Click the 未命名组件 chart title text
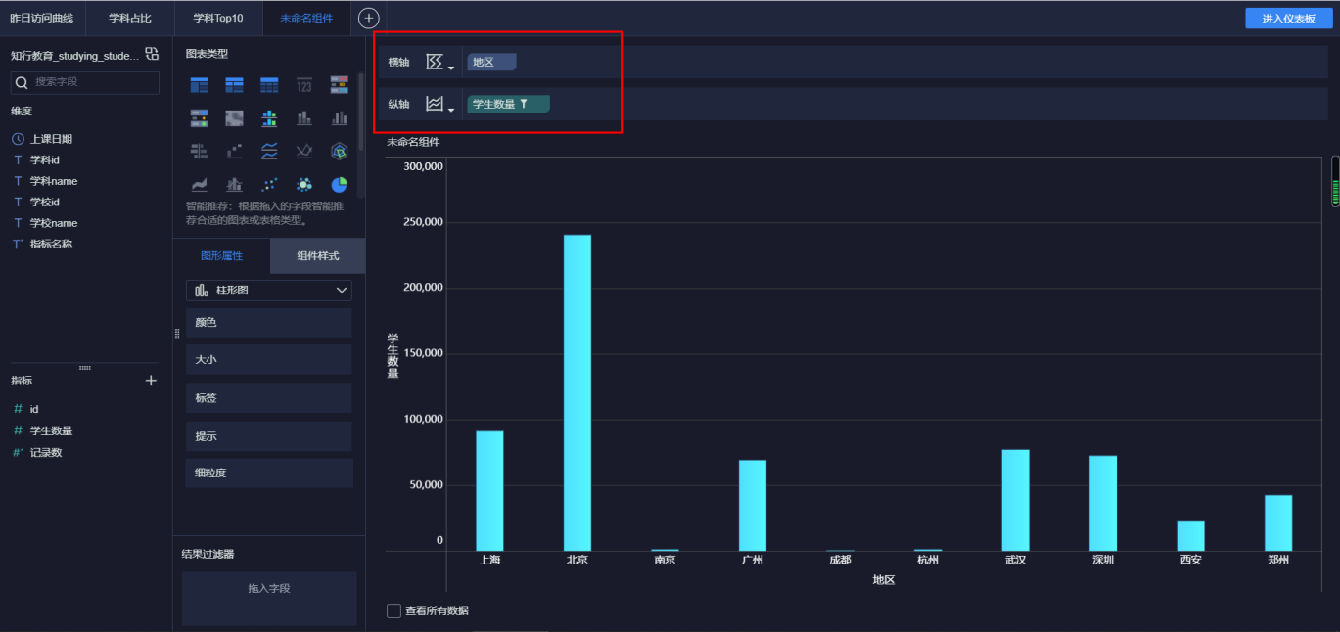The width and height of the screenshot is (1340, 632). 413,142
